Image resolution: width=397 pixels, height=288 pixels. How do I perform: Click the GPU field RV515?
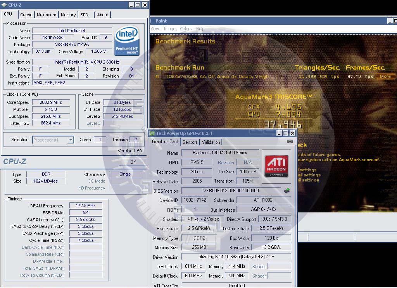click(x=197, y=162)
